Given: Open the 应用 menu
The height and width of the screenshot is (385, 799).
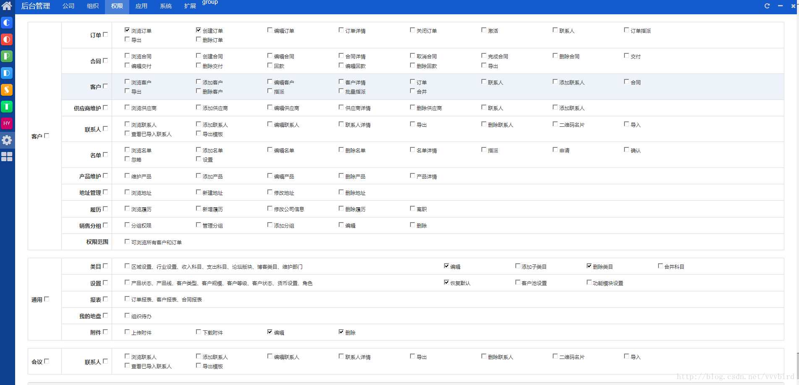Looking at the screenshot, I should click(141, 6).
